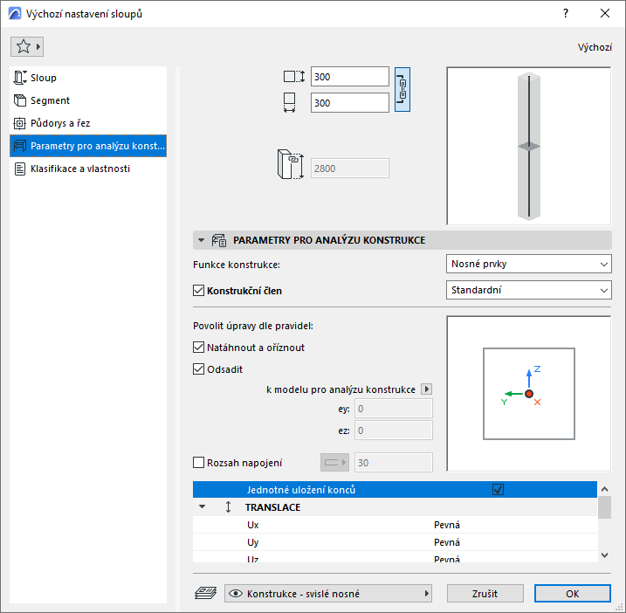Screen dimensions: 626x613
Task: Open the Konstrukce - svislé nosné layer popup
Action: [x=328, y=594]
